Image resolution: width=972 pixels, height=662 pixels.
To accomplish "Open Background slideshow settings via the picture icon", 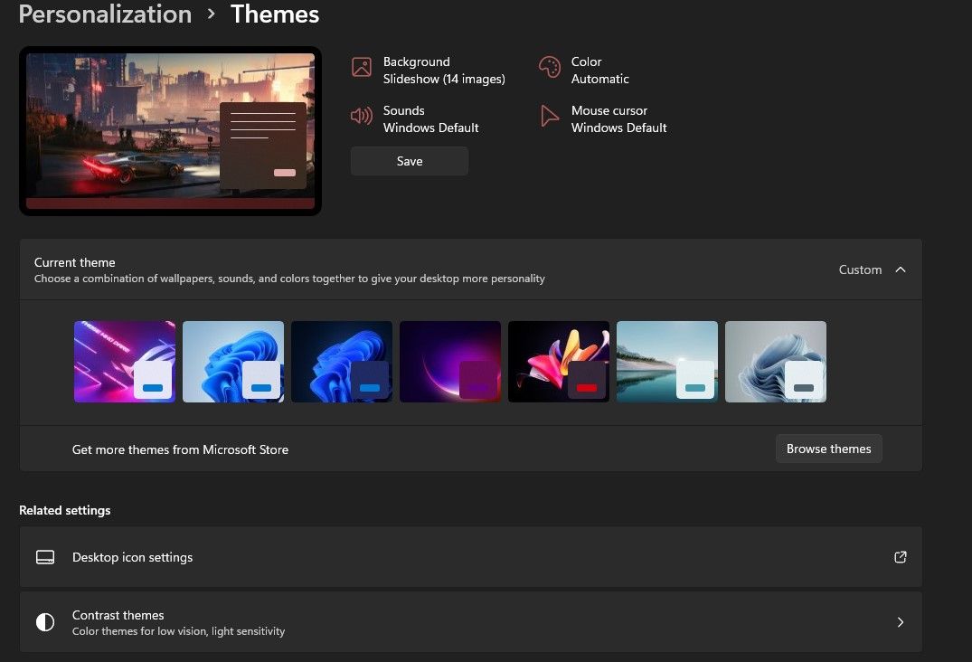I will (361, 67).
